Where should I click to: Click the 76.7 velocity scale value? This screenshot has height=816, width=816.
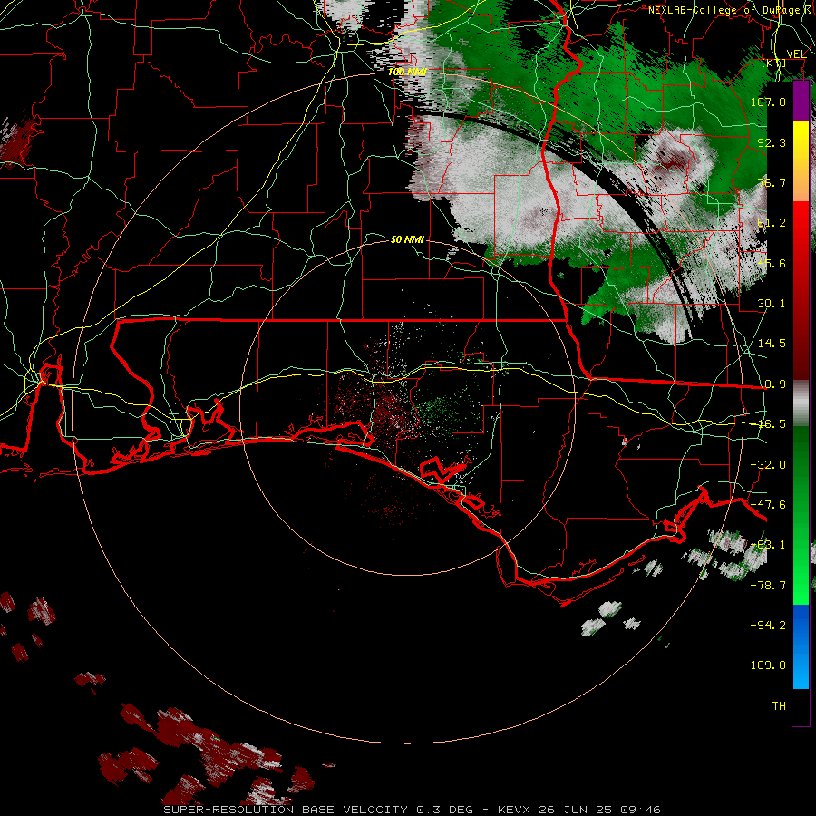point(772,182)
